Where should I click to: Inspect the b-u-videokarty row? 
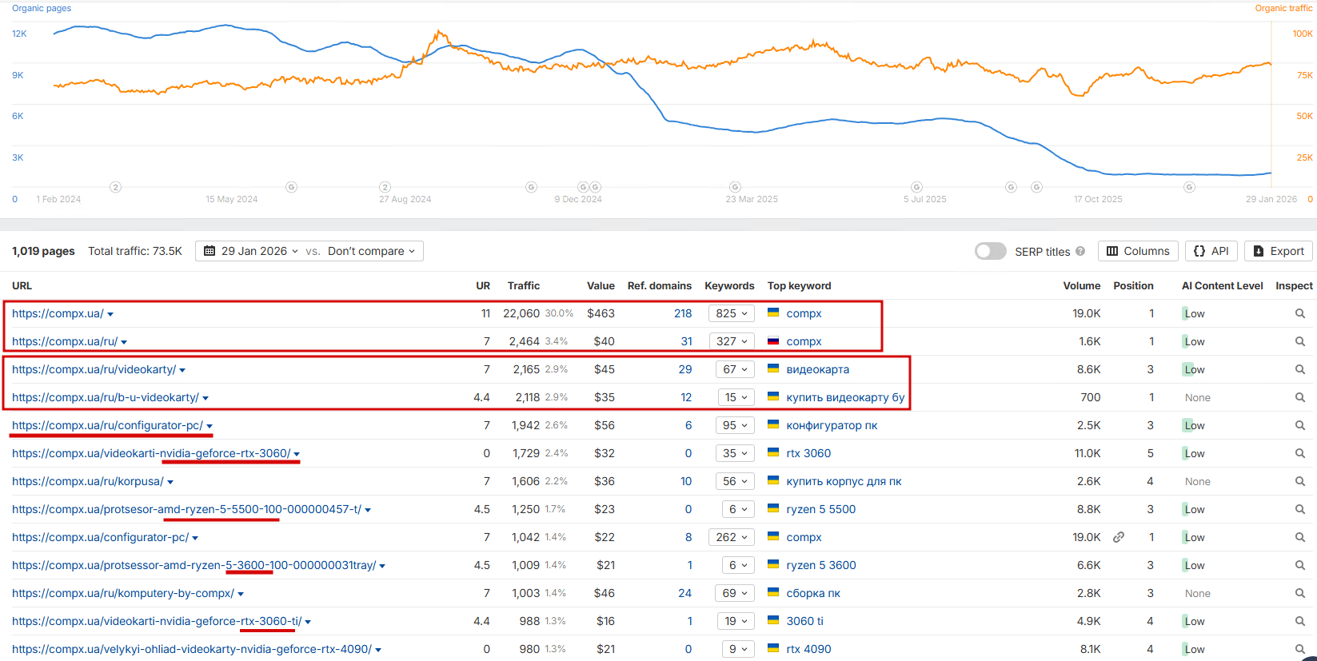[x=1300, y=397]
